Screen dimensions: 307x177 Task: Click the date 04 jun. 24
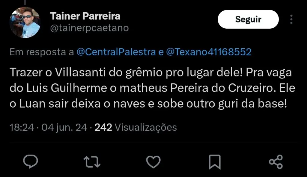[x=64, y=128]
